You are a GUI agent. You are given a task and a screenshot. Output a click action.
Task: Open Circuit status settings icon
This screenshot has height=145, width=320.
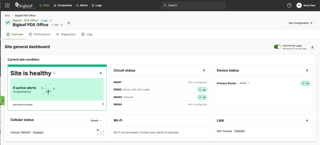[x=204, y=70]
